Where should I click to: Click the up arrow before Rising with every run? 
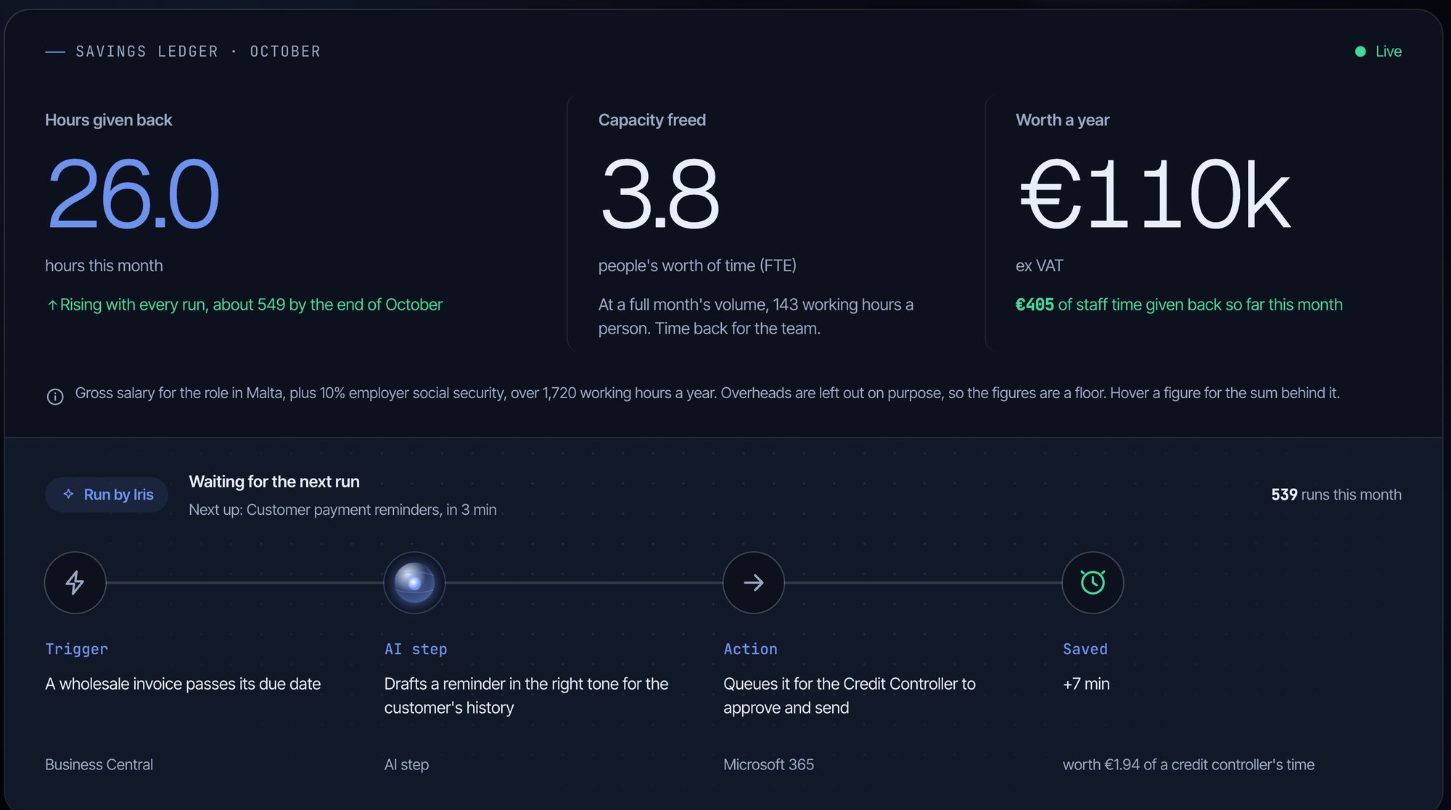pos(52,305)
